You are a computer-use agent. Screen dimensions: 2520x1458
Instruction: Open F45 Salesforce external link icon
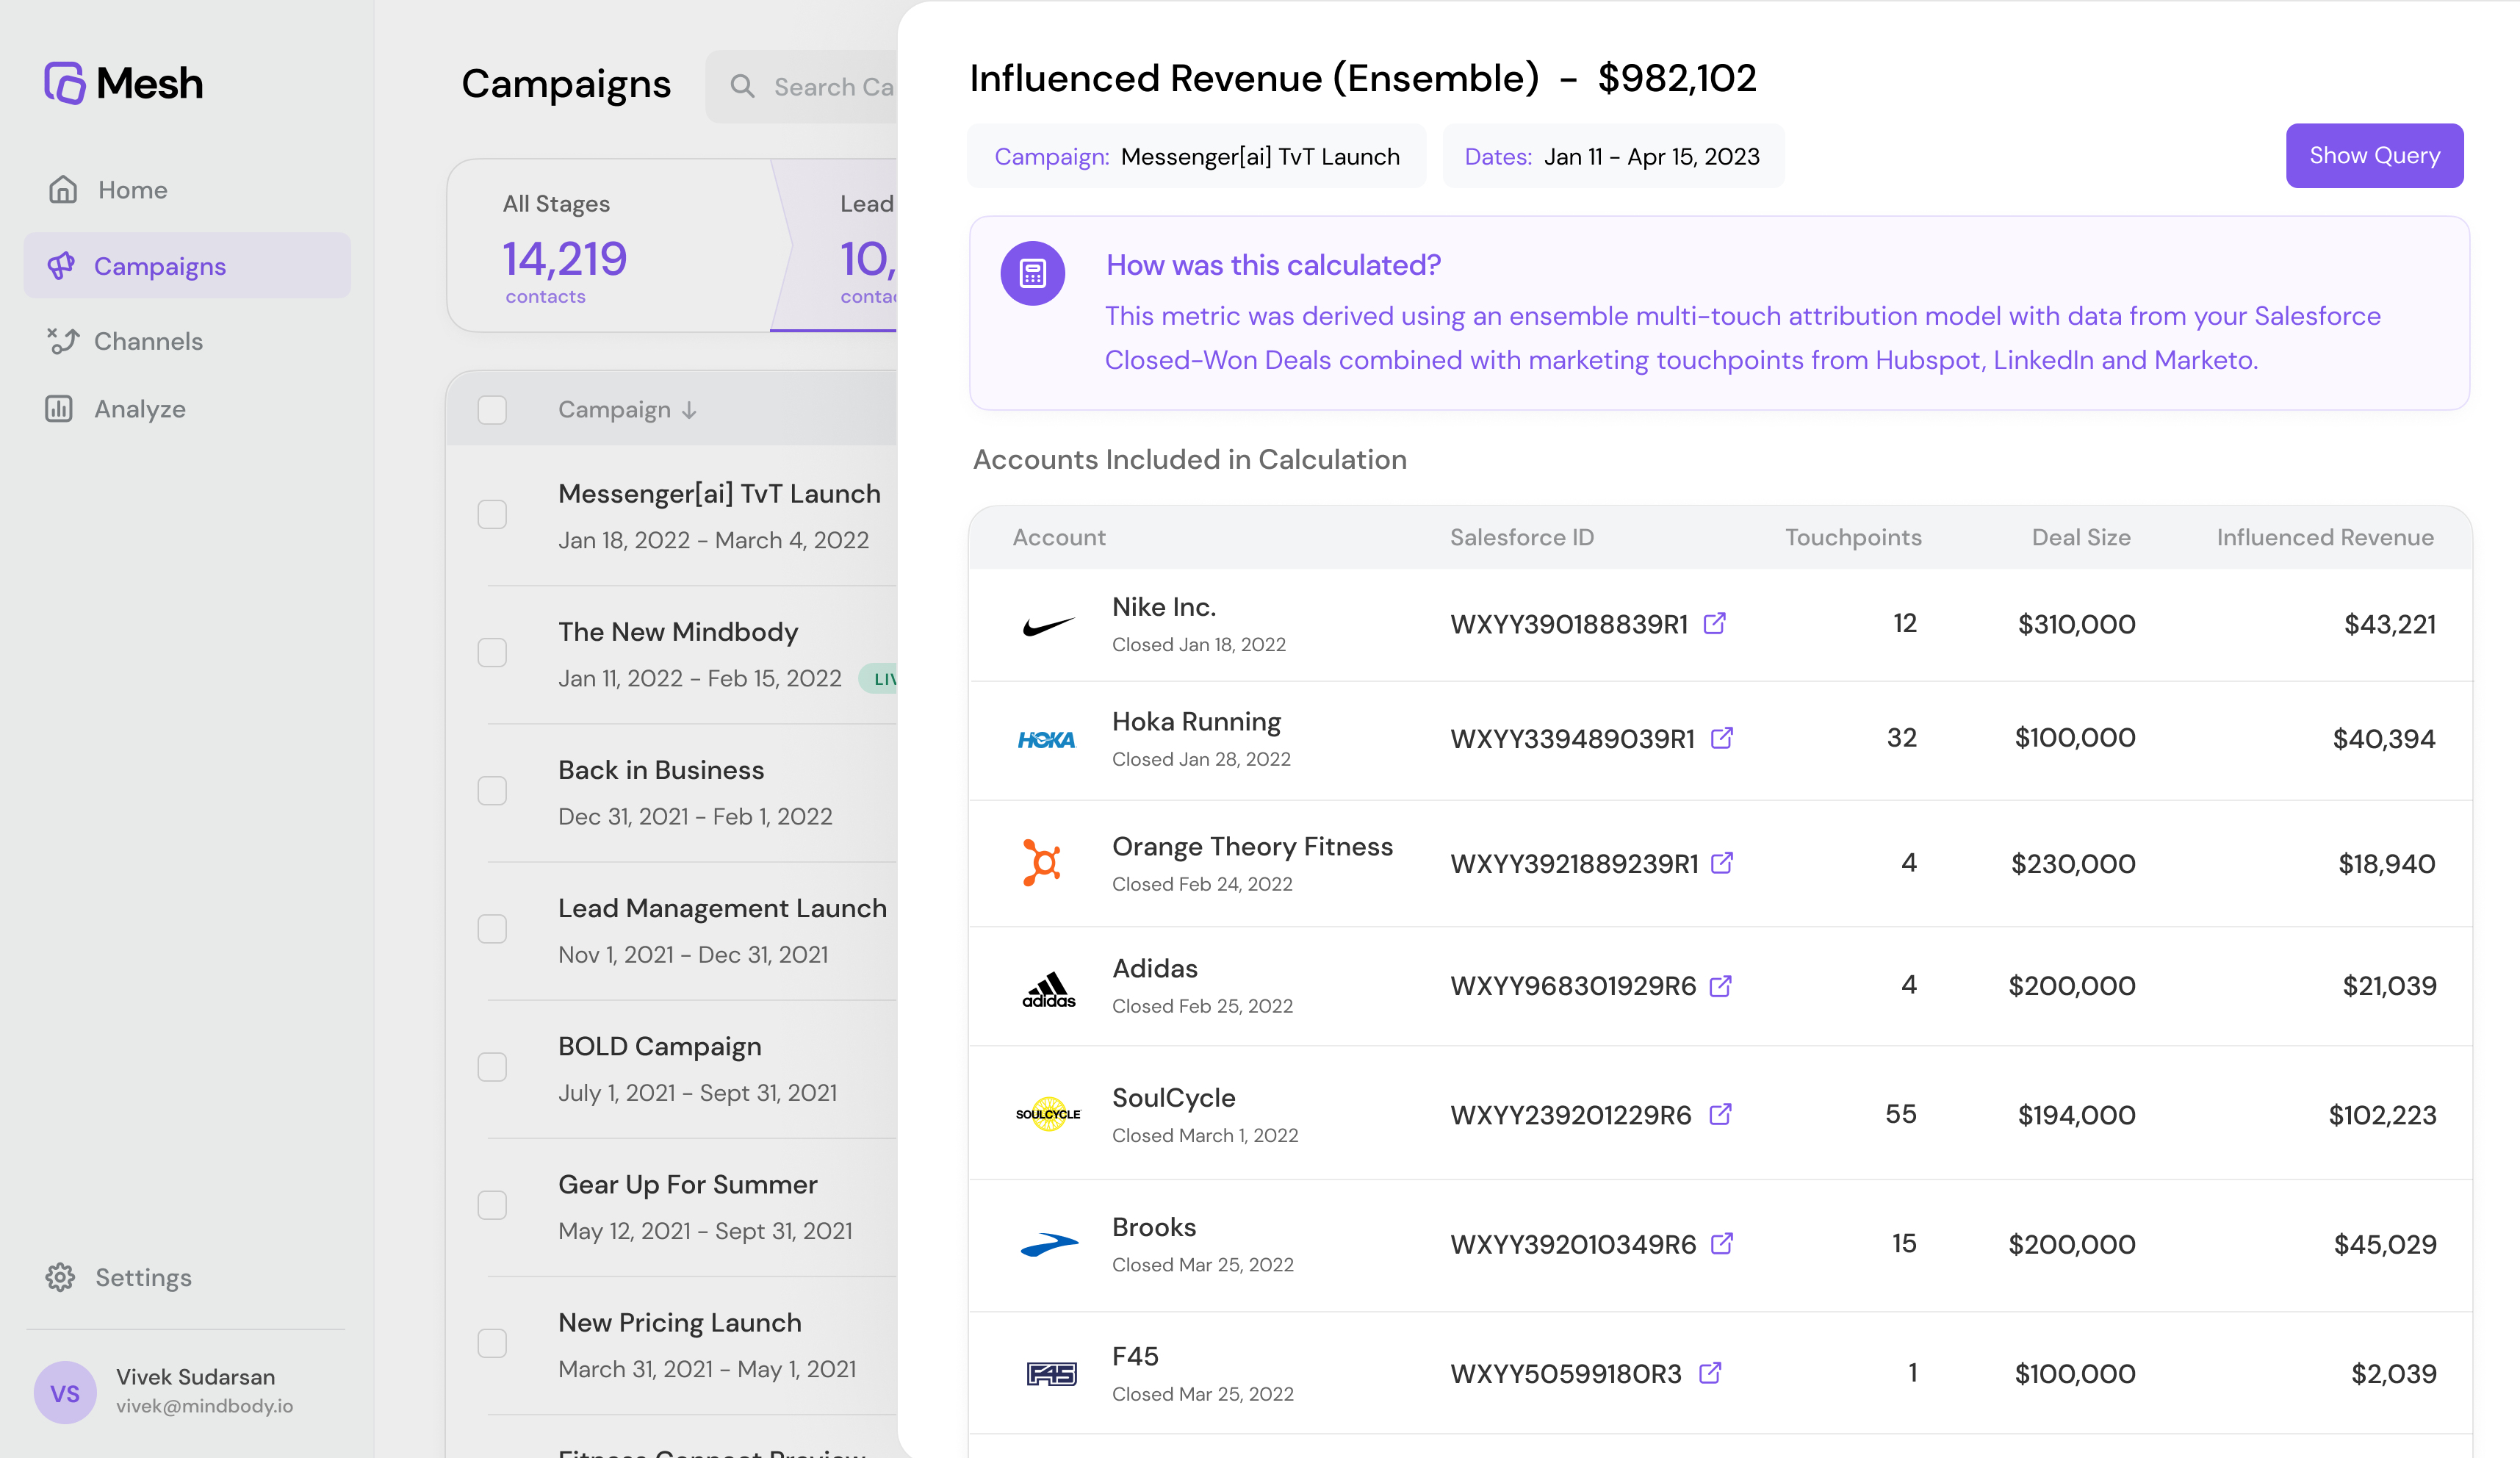click(1709, 1373)
